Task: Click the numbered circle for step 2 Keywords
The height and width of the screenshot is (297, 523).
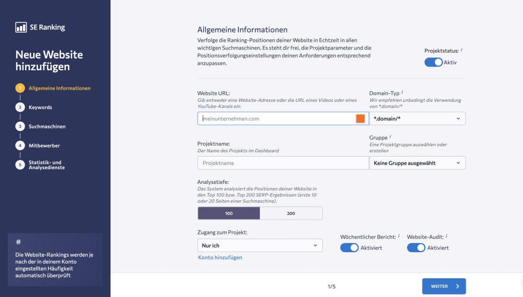Action: [x=19, y=107]
